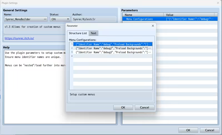Select the Structure List tab

pos(78,33)
